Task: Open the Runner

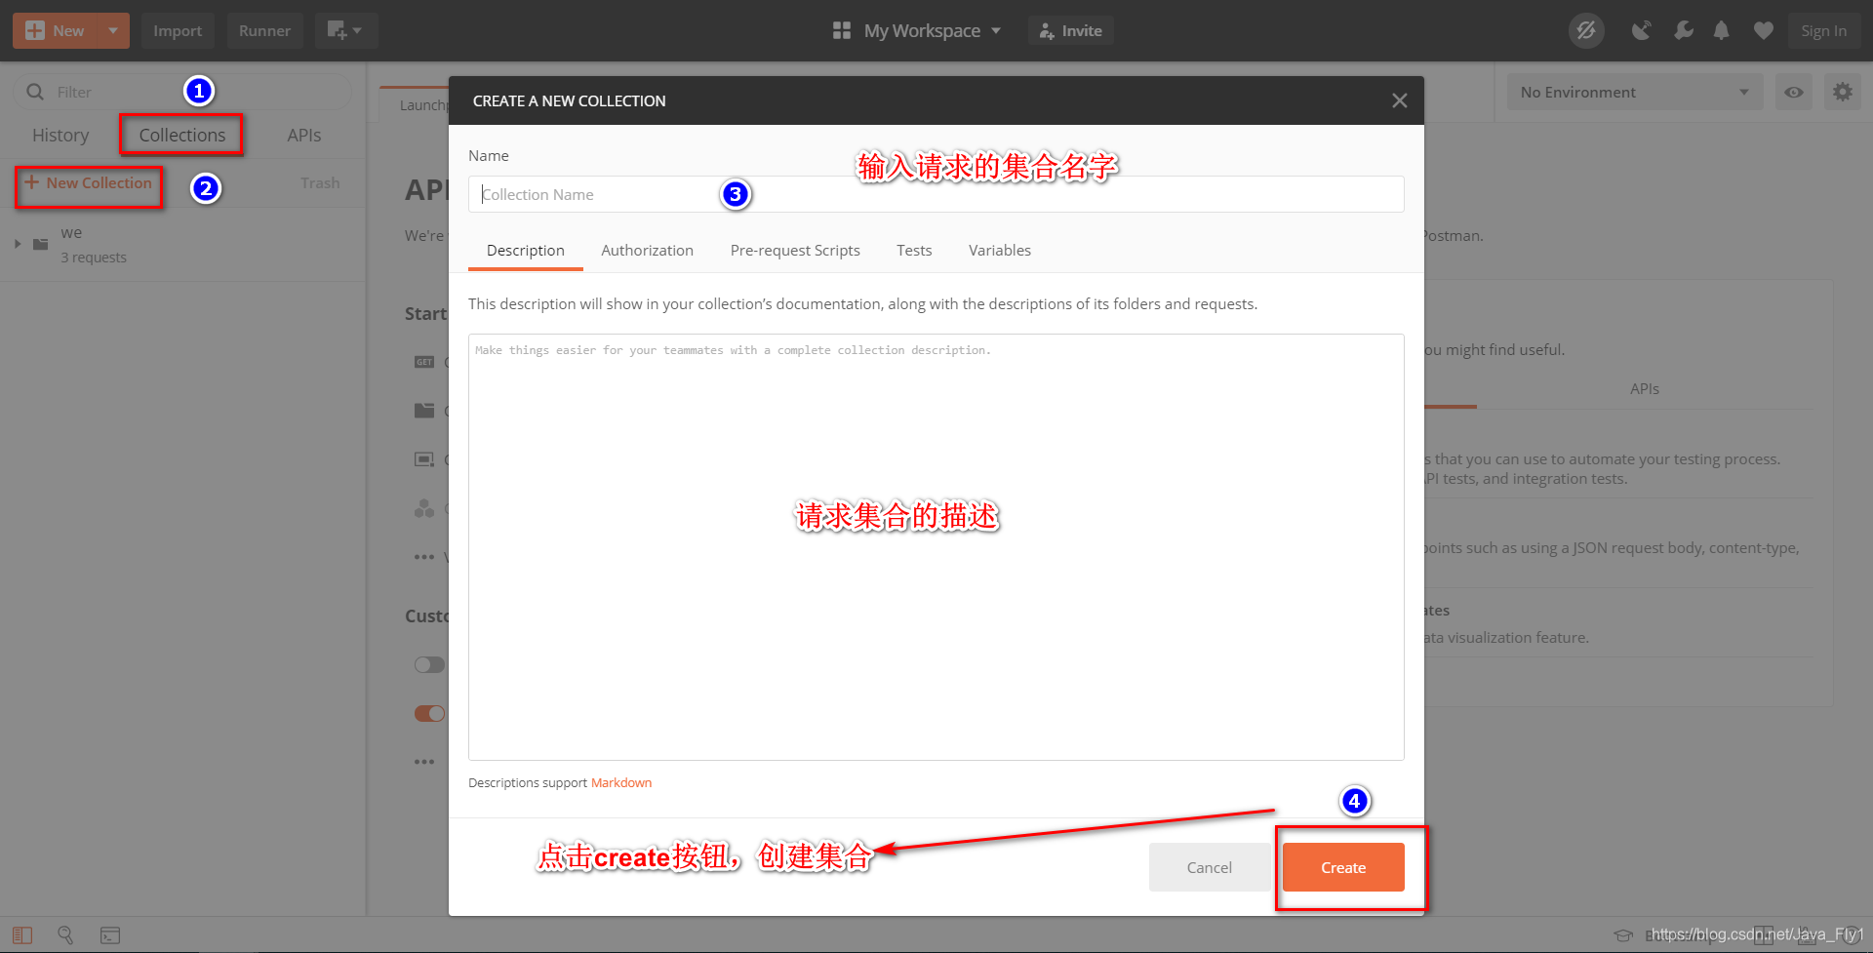Action: (x=264, y=30)
